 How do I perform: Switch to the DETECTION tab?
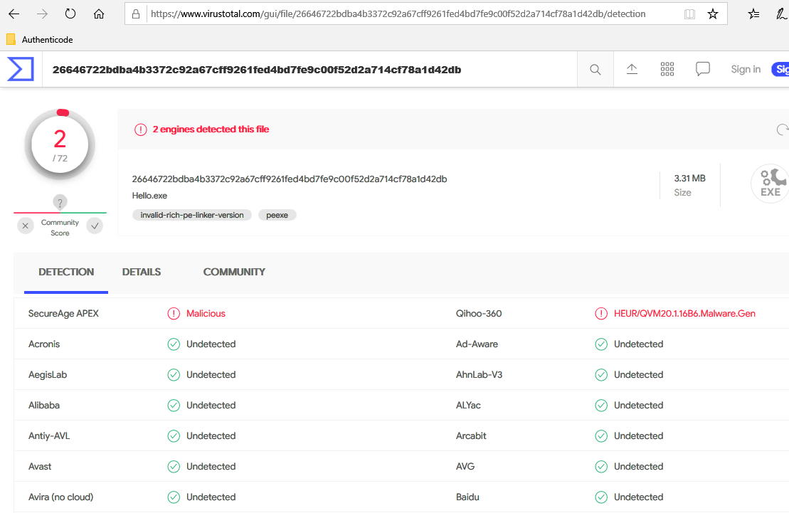[66, 272]
